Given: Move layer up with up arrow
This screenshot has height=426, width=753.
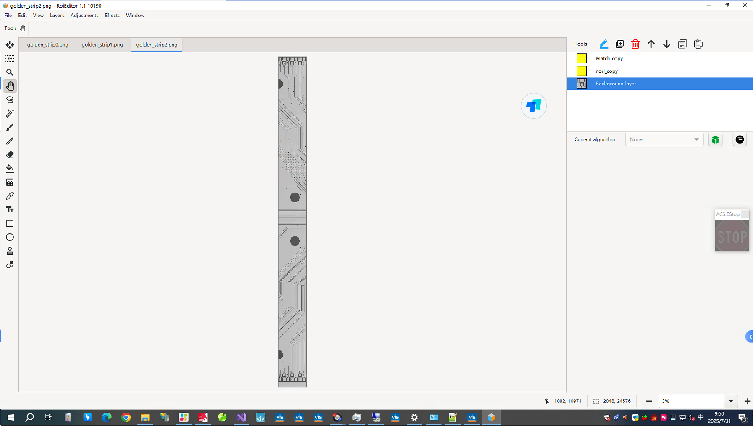Looking at the screenshot, I should coord(651,44).
